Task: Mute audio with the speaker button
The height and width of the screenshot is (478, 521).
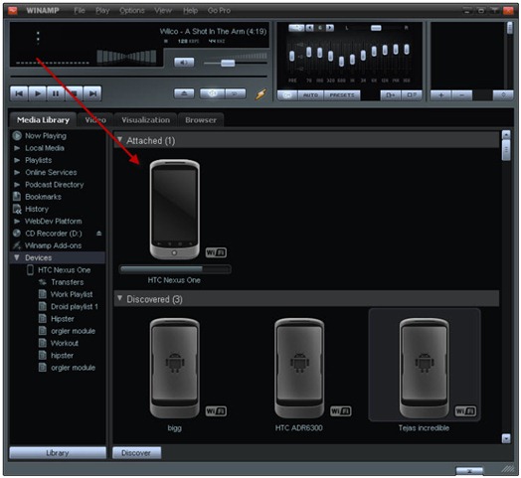Action: (x=184, y=63)
